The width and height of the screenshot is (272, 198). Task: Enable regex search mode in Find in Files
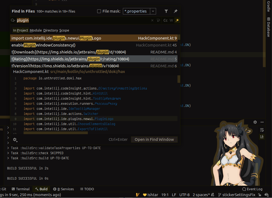pos(177,20)
